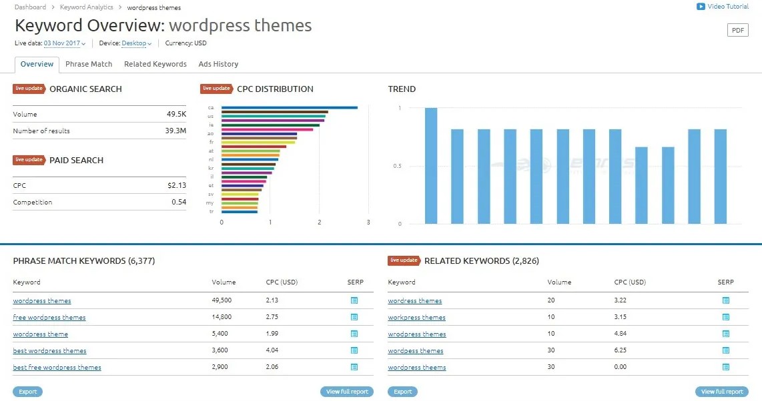
Task: Open wordress themes related keyword link
Action: 415,300
